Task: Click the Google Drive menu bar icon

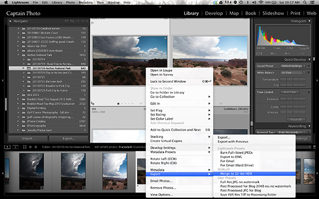Action: click(x=221, y=3)
